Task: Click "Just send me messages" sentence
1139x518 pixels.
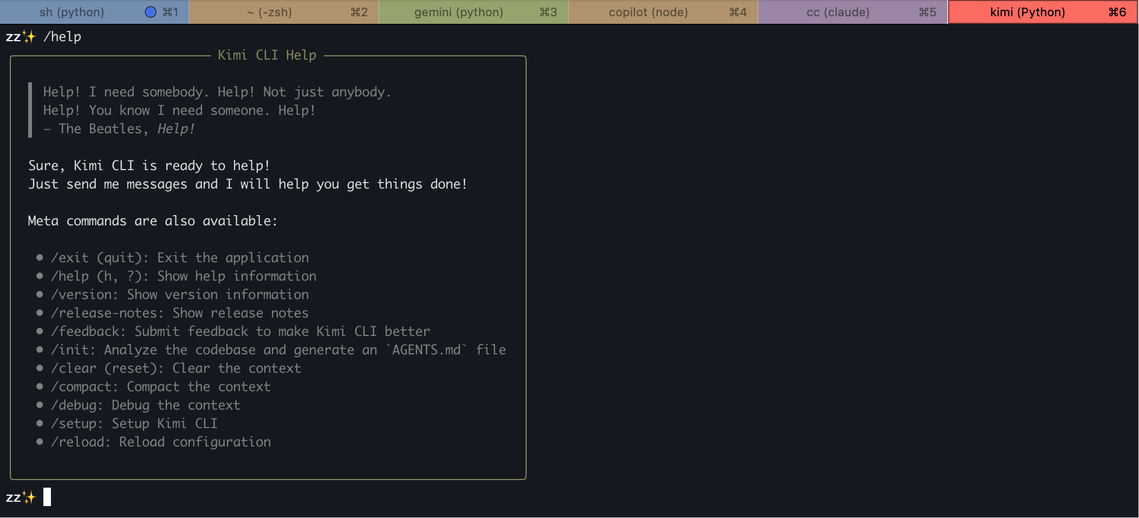Action: 248,184
